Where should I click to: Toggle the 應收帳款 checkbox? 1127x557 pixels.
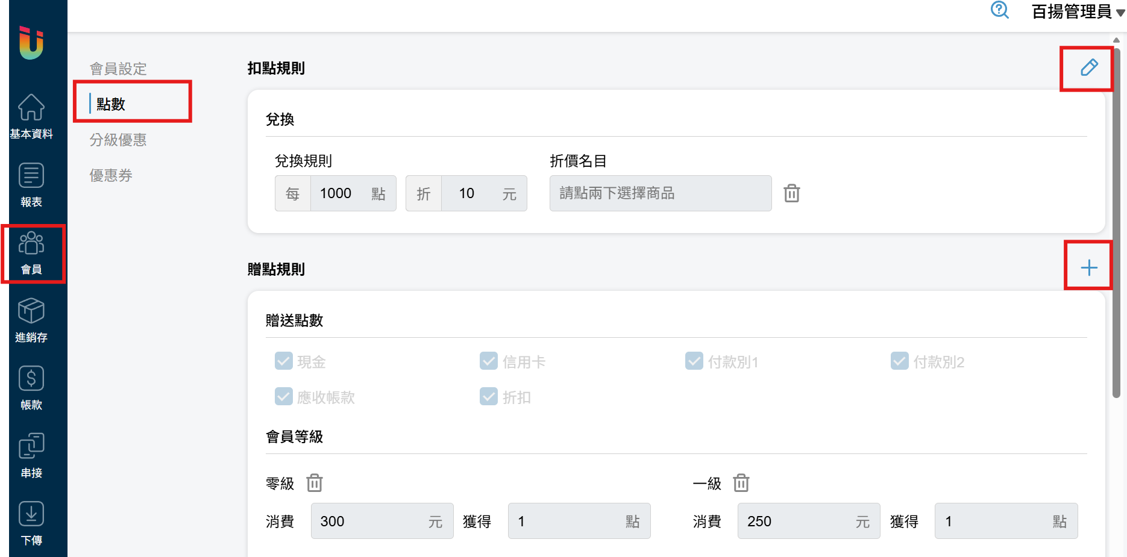[x=284, y=397]
